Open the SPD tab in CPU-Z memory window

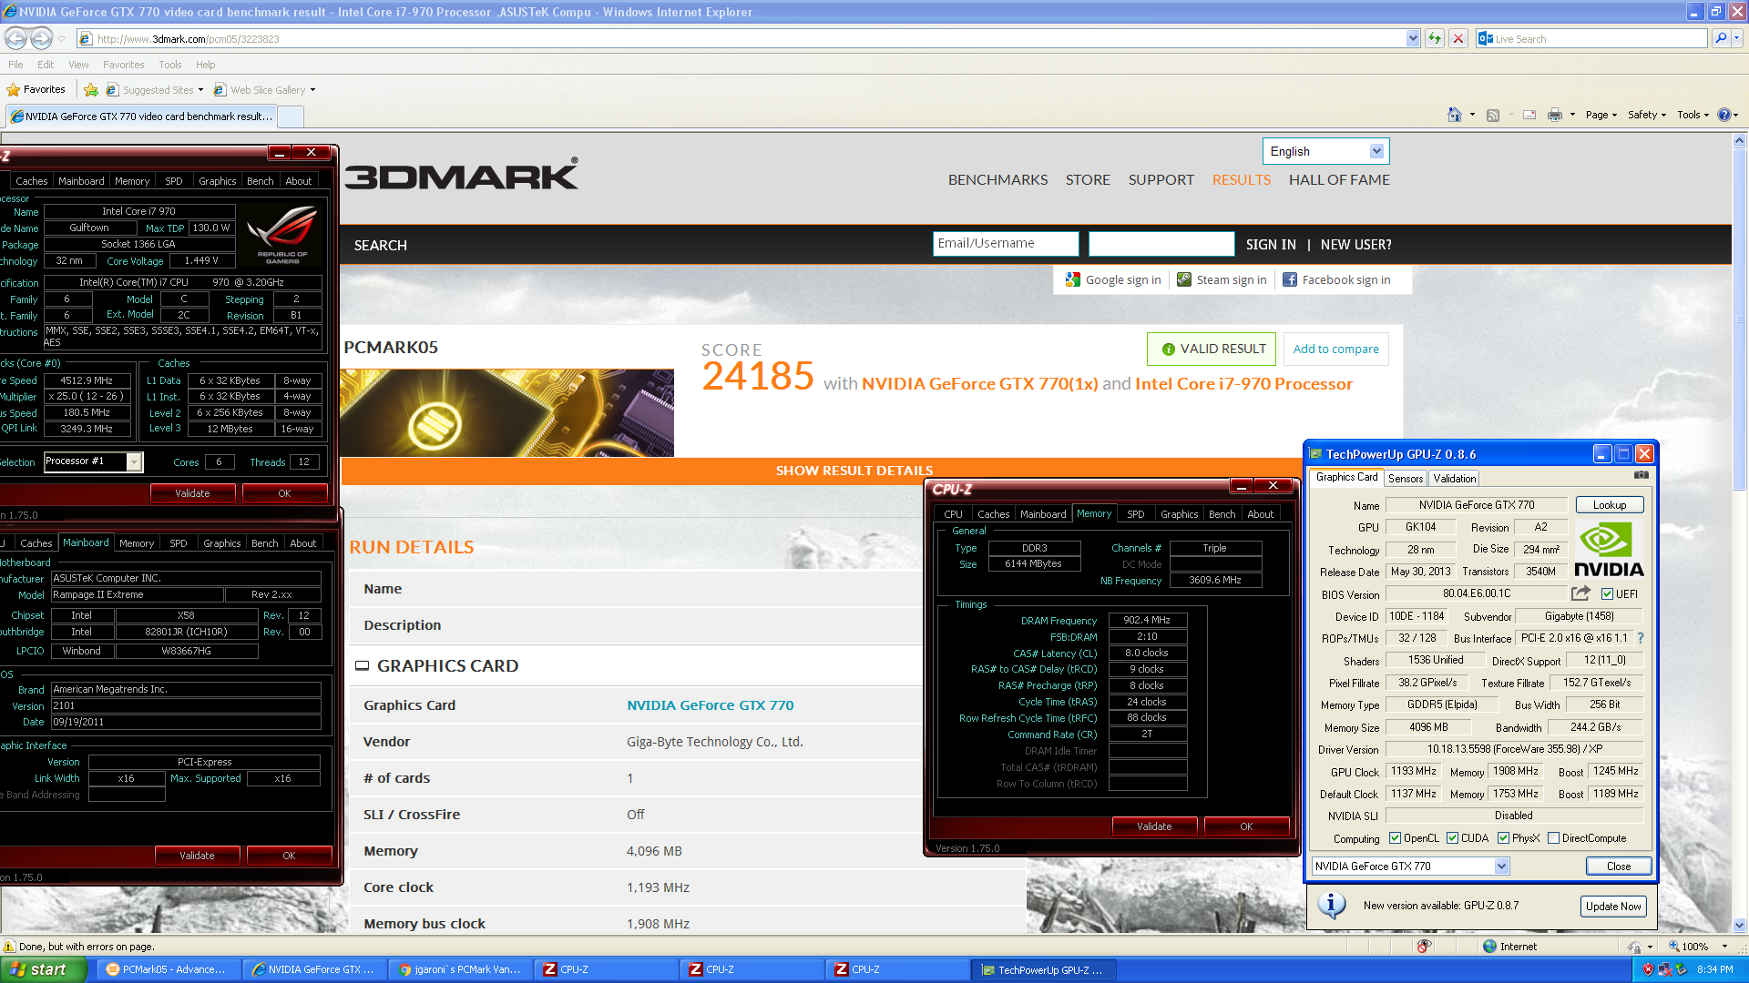pos(1135,514)
